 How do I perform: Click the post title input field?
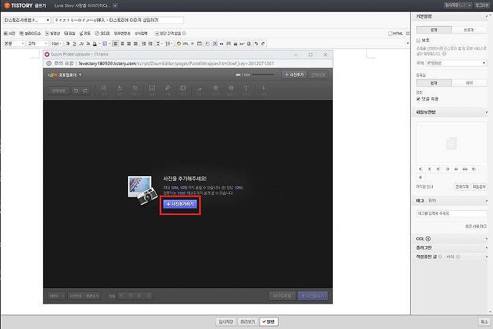point(118,20)
